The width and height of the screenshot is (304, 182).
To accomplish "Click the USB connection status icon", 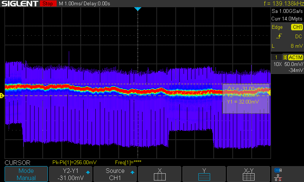I will tap(278, 170).
